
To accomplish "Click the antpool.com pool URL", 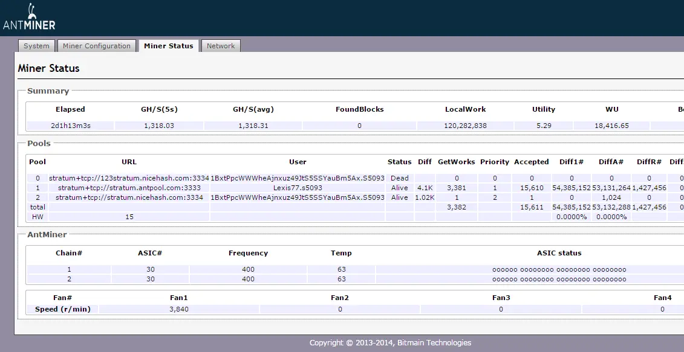I will [129, 188].
